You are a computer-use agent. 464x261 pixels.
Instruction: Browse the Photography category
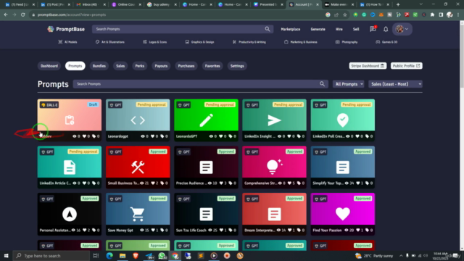pyautogui.click(x=347, y=42)
